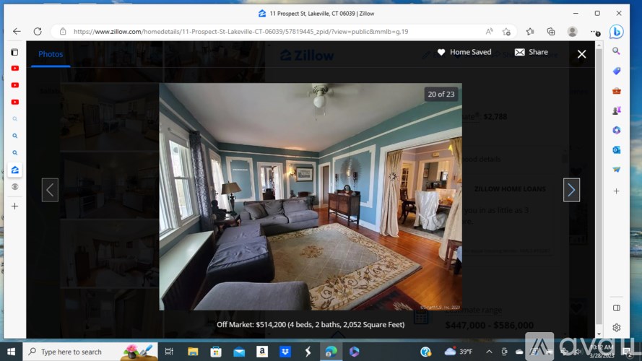Toggle the Edge sidebar visibility icon
This screenshot has height=361, width=642.
tap(616, 308)
